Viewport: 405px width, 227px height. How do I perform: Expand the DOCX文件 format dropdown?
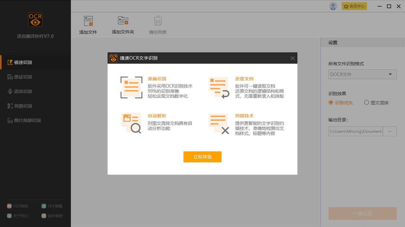pyautogui.click(x=362, y=74)
